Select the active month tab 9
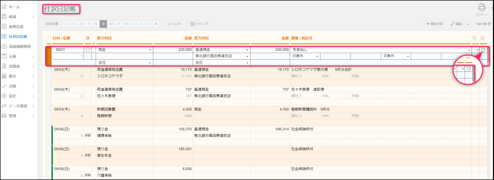 pyautogui.click(x=104, y=24)
